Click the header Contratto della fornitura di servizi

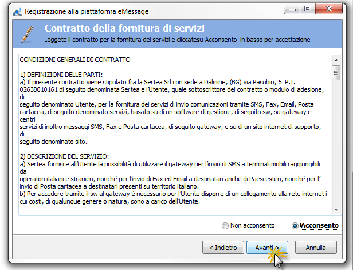pyautogui.click(x=124, y=28)
